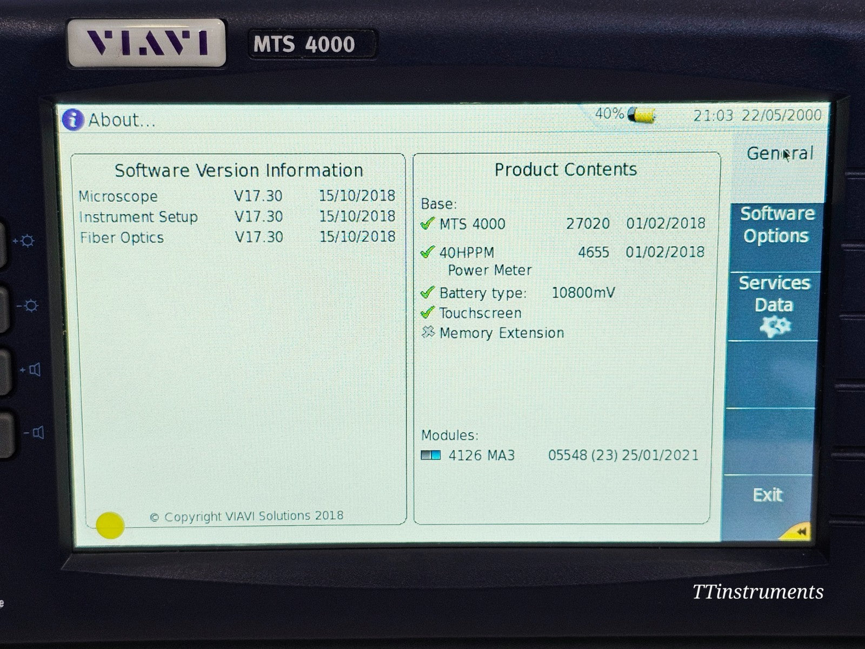Click the date 22/05/2000

click(x=782, y=115)
